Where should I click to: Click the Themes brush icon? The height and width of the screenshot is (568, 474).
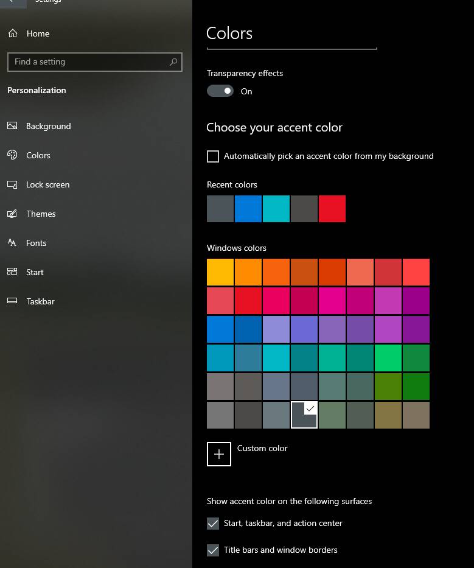pyautogui.click(x=12, y=213)
